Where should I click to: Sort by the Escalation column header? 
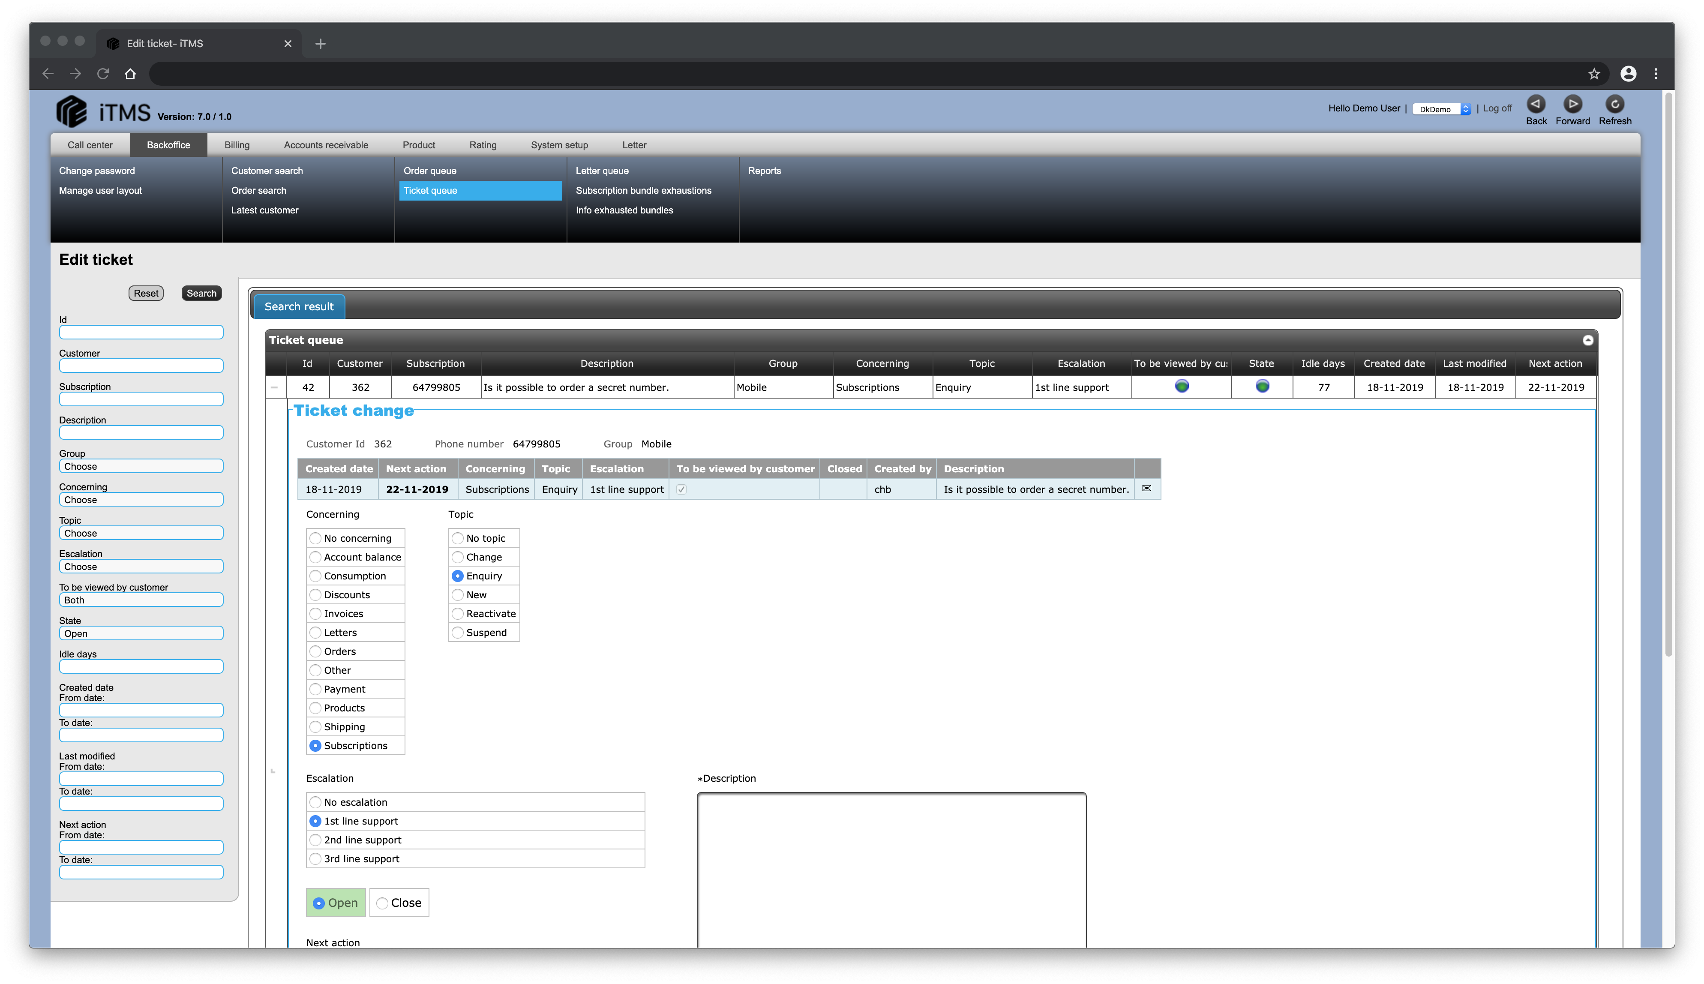(1081, 363)
